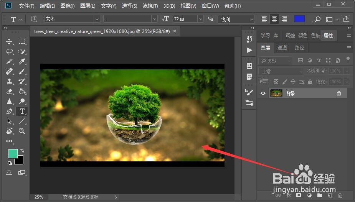Switch to the 通道 tab
The height and width of the screenshot is (202, 355).
coord(282,48)
